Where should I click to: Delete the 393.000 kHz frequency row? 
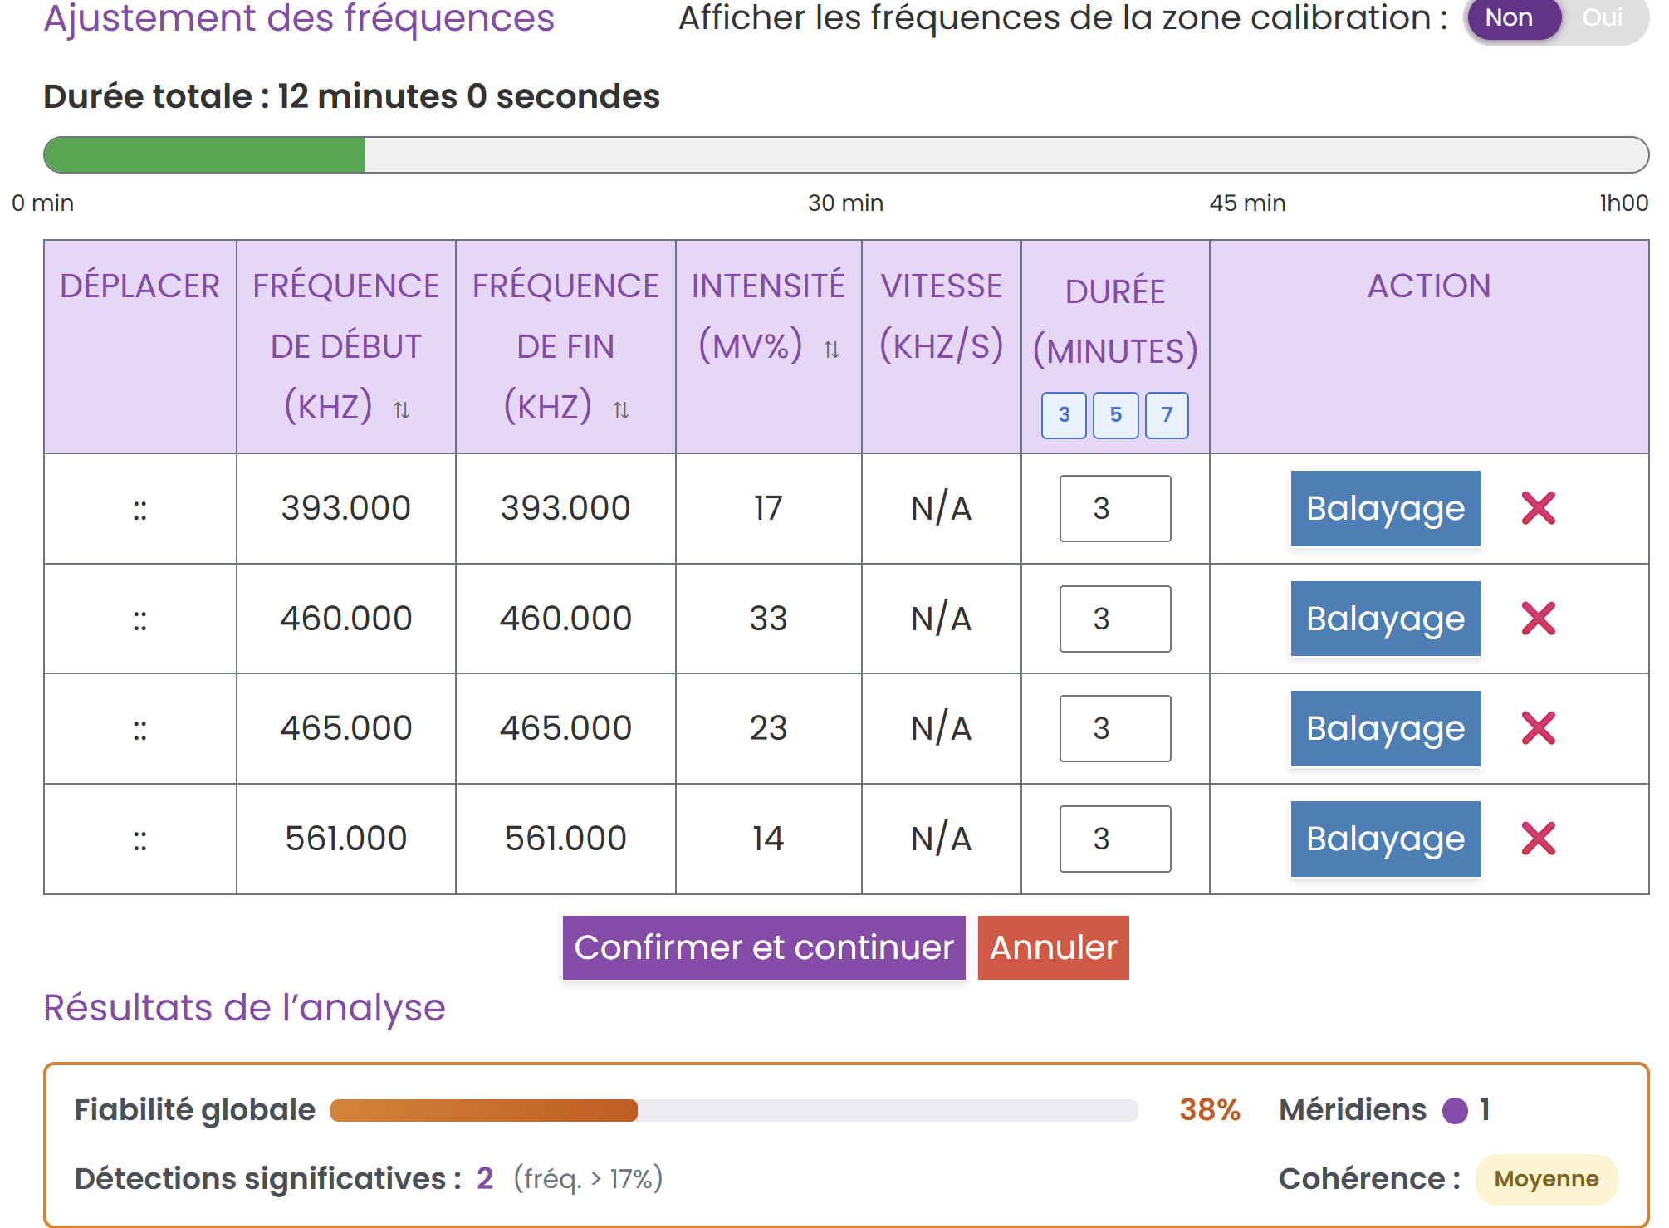click(x=1538, y=509)
